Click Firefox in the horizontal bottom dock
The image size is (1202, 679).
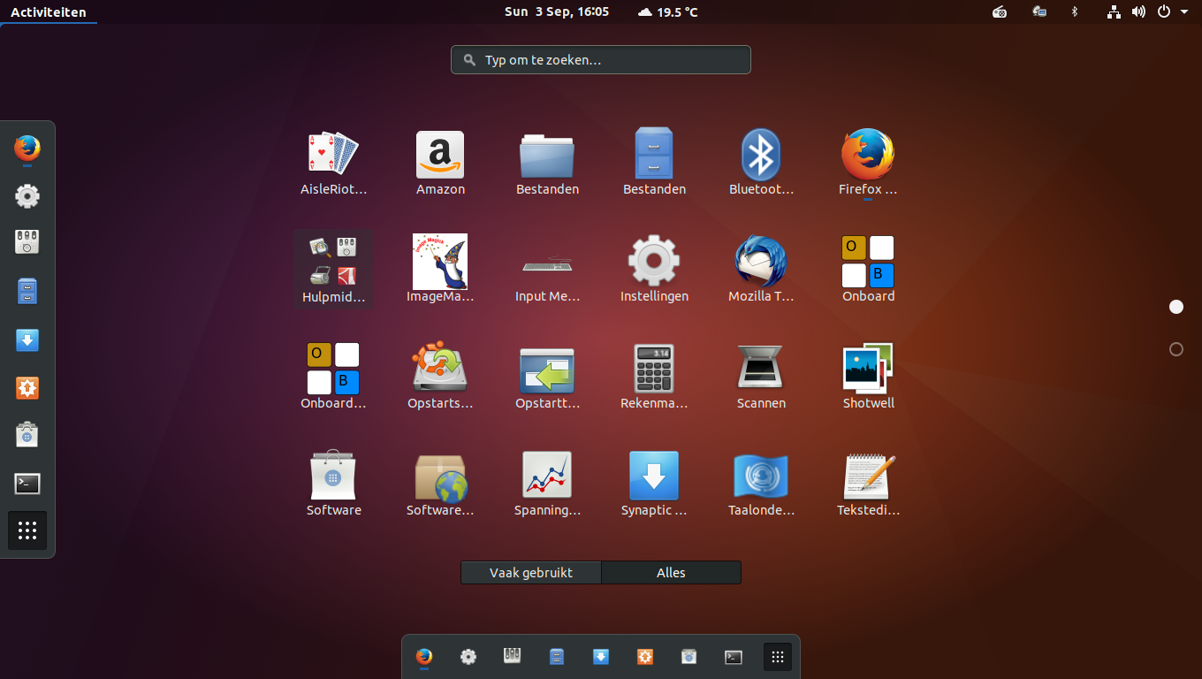424,657
